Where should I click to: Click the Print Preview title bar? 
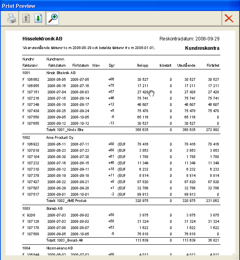click(120, 5)
